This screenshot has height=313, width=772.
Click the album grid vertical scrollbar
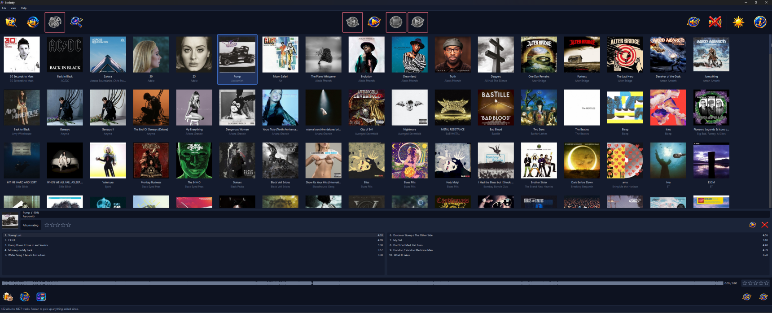(770, 121)
